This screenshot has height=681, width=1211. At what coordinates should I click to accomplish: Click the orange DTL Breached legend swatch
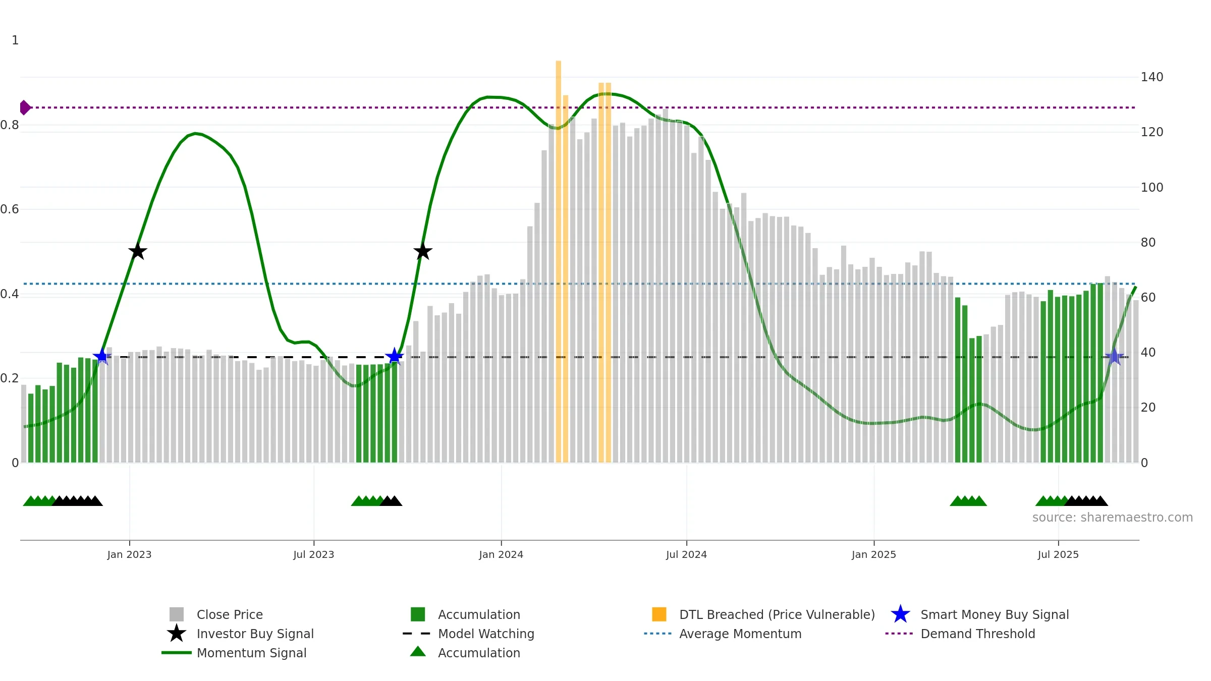659,614
